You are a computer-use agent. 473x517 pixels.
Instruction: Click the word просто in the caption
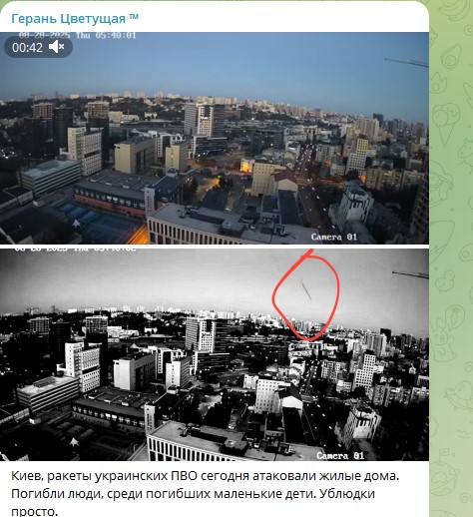click(x=33, y=511)
